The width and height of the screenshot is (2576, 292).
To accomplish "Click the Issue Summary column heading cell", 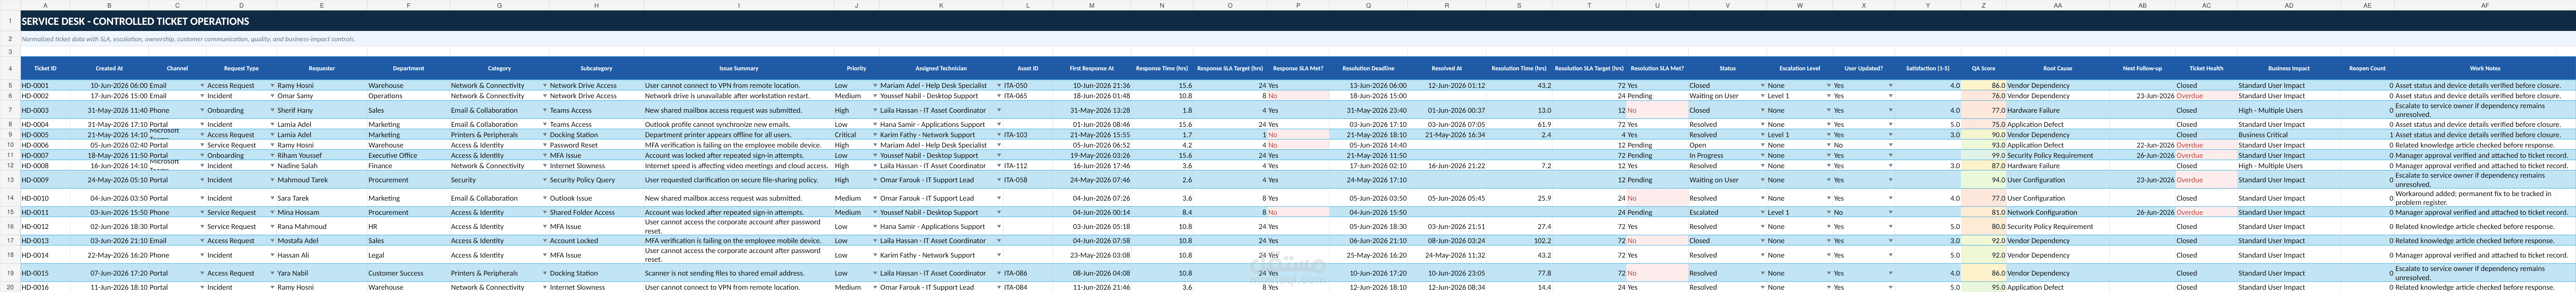I will pyautogui.click(x=739, y=68).
